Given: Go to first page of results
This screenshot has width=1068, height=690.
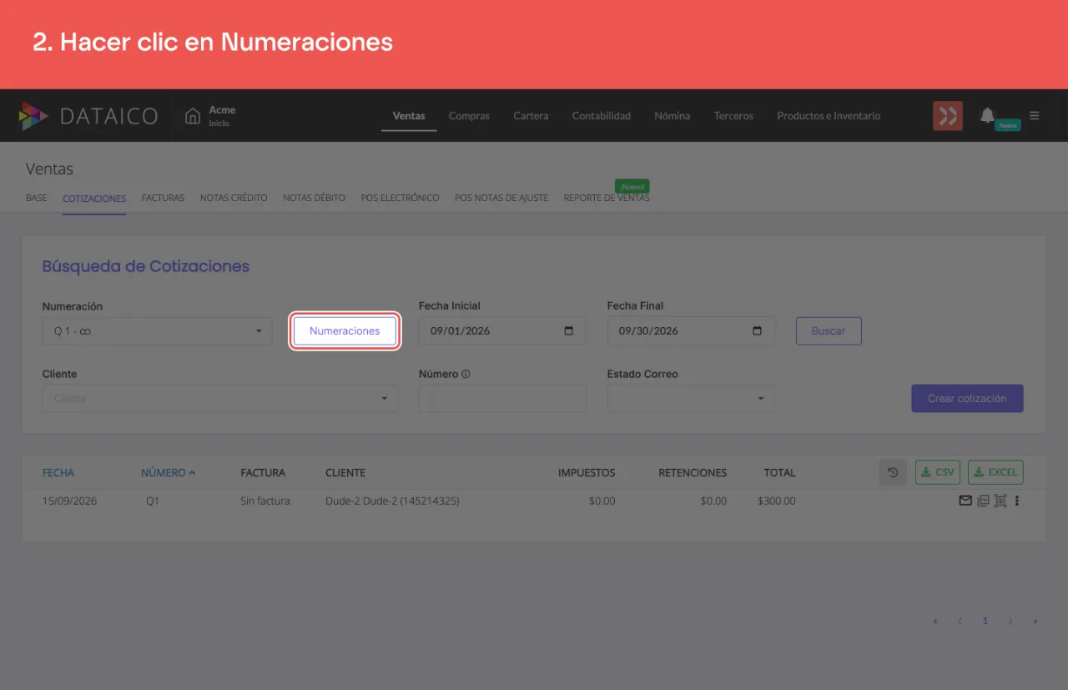Looking at the screenshot, I should point(935,621).
